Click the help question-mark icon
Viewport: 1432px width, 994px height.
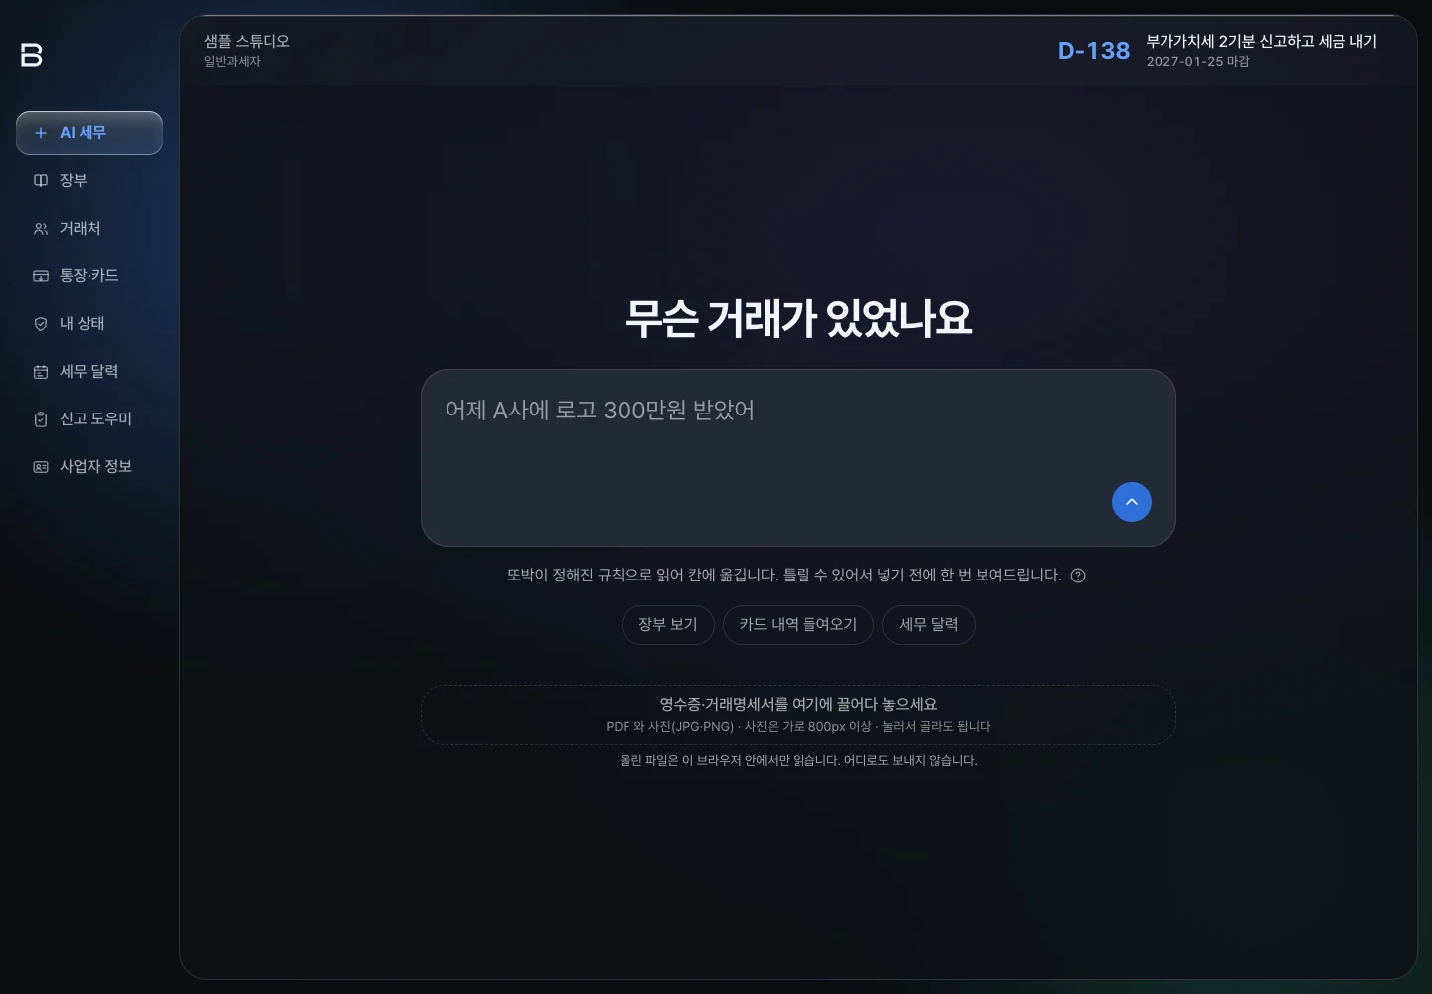point(1078,576)
